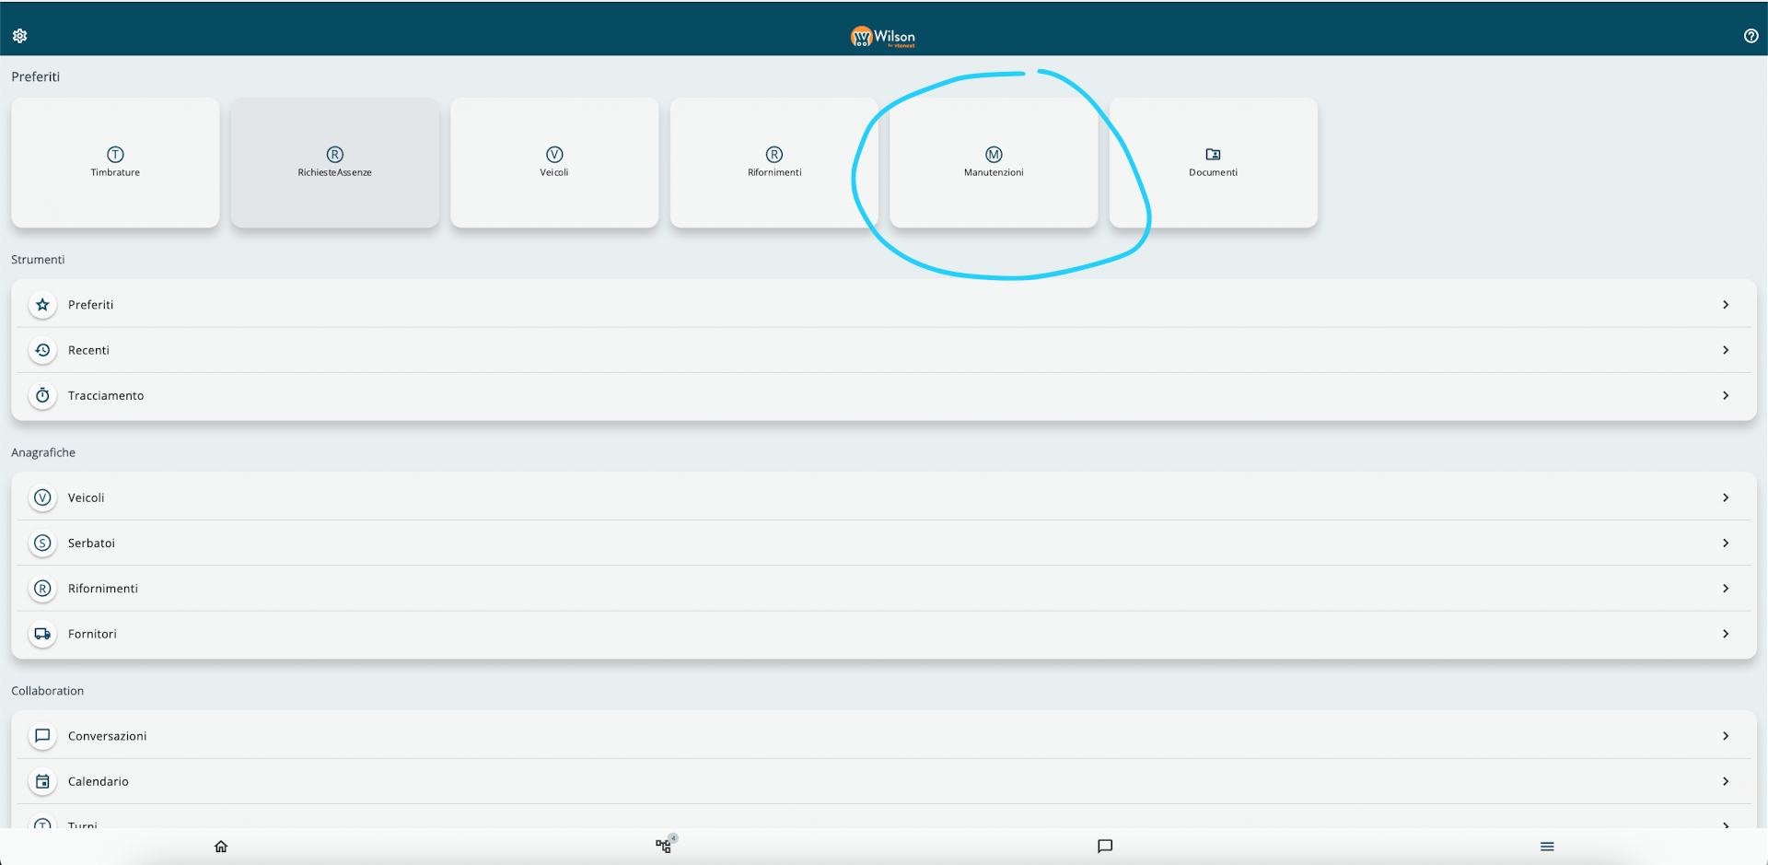
Task: Expand the Serbatoi row chevron
Action: point(1726,544)
